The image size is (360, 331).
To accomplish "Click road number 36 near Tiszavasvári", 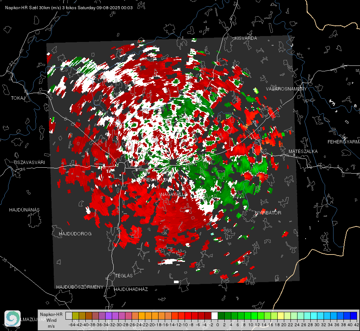I will [23, 169].
